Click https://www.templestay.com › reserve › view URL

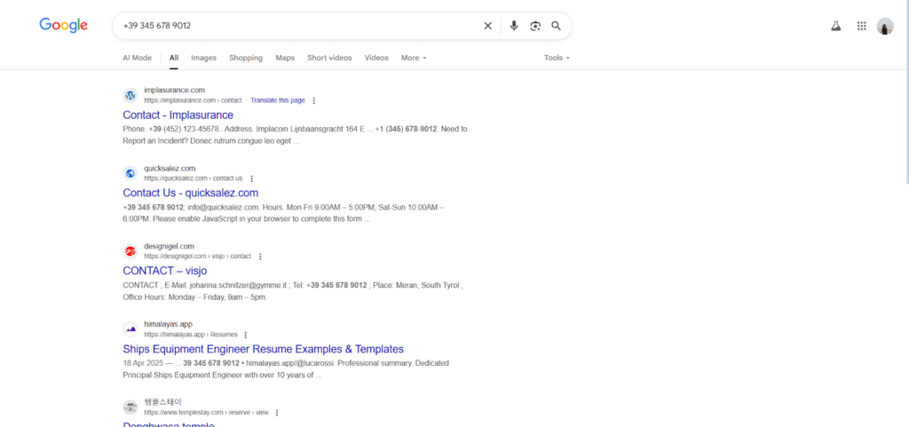[206, 413]
